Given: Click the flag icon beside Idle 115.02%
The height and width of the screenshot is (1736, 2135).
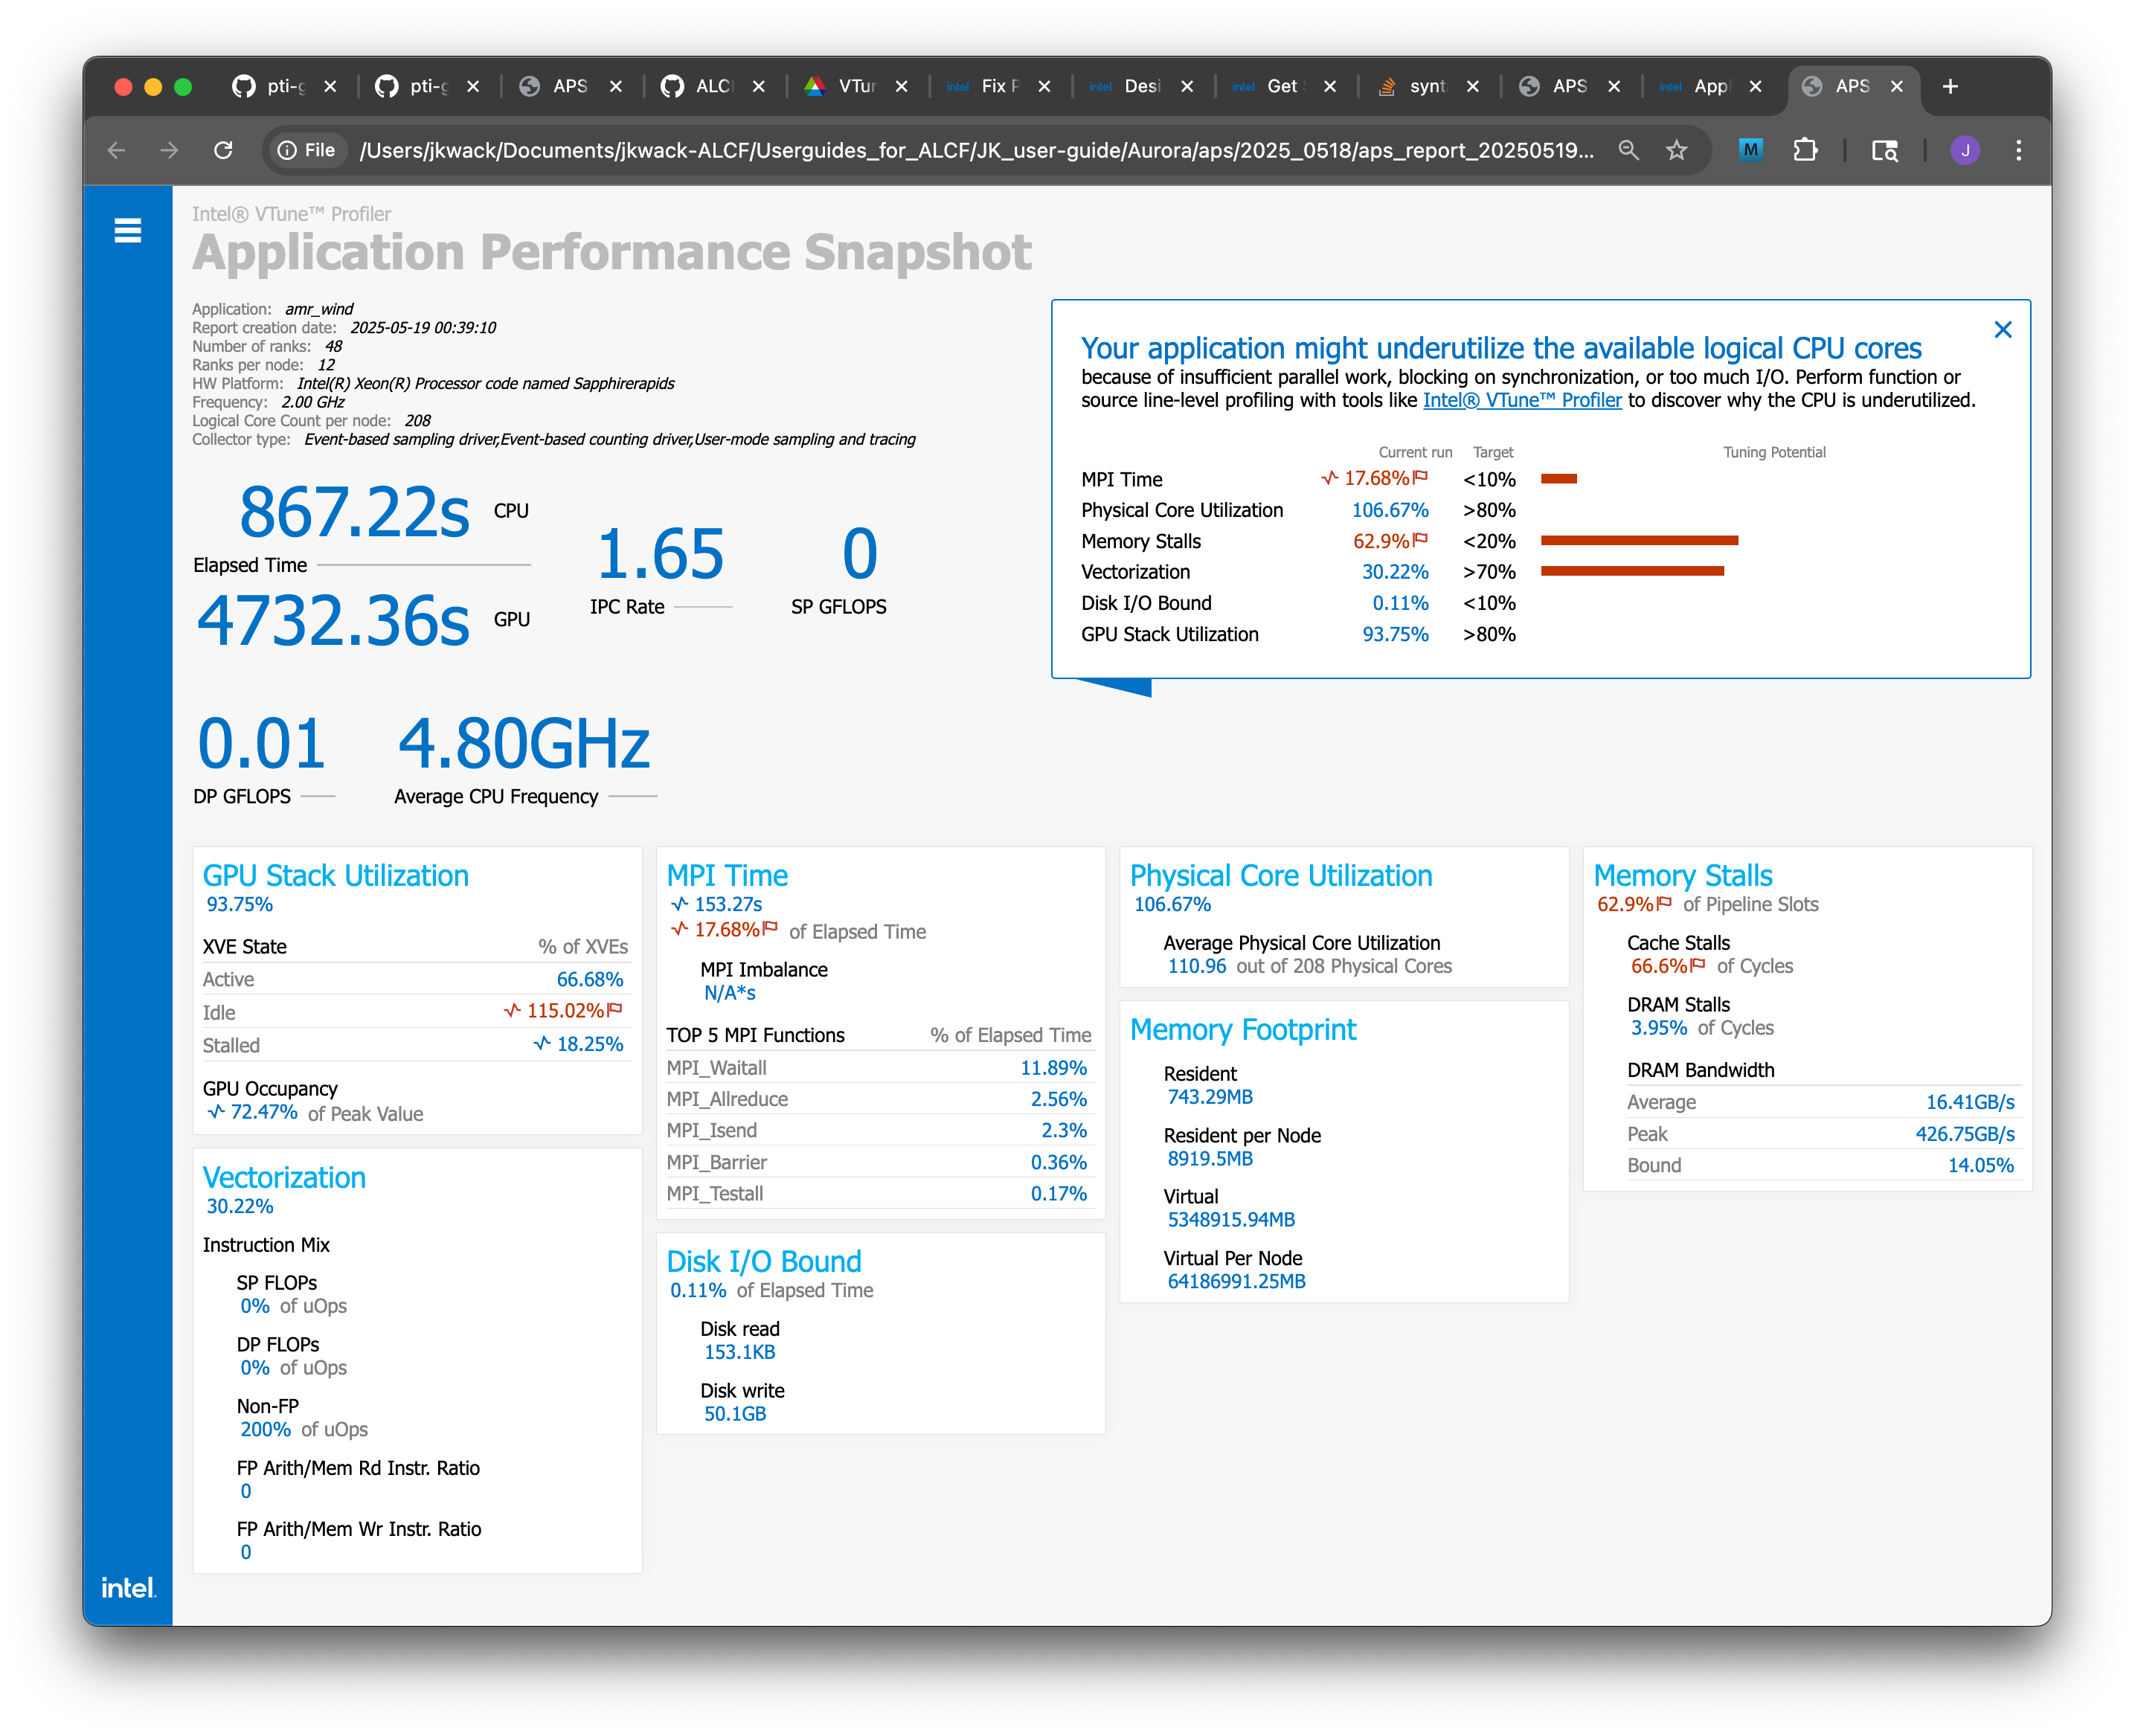Looking at the screenshot, I should [x=615, y=1009].
